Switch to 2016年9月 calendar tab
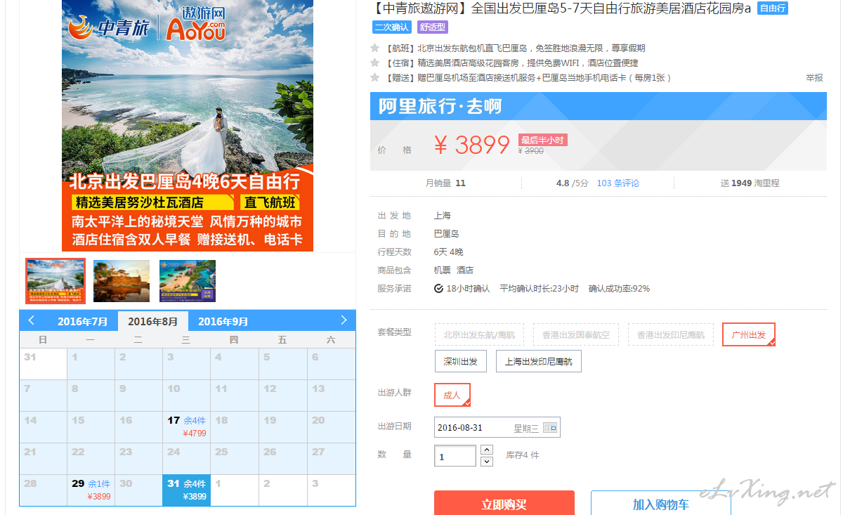 pos(223,322)
